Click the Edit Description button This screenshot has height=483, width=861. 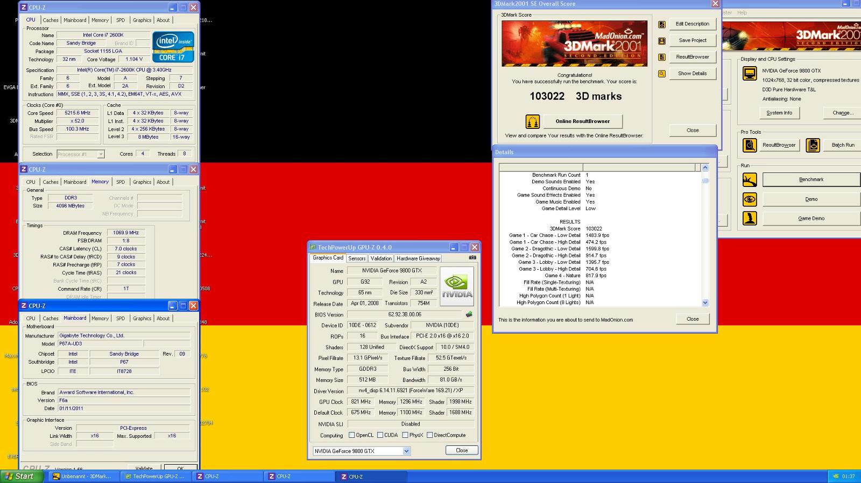click(x=693, y=24)
